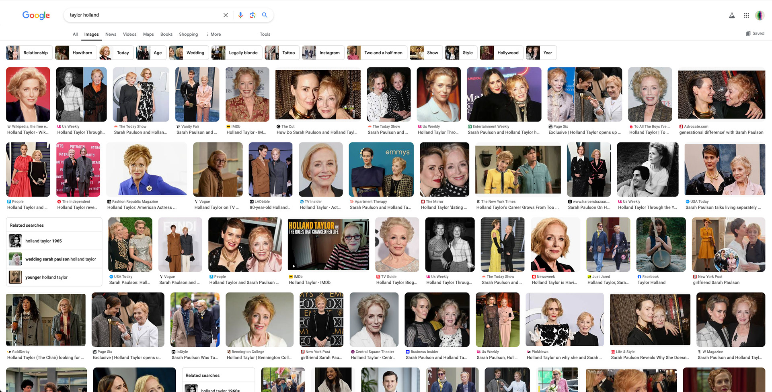This screenshot has width=772, height=392.
Task: Open the Facebook Taylor Holland image result
Action: click(661, 244)
